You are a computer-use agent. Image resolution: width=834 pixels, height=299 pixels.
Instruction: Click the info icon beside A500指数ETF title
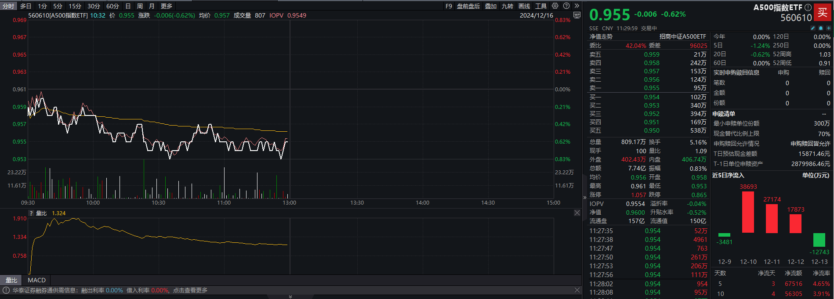808,7
